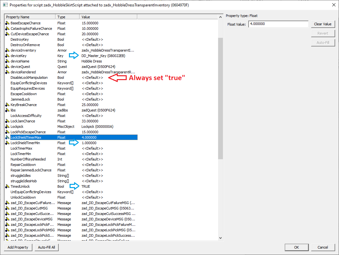
Task: Sort by the Value column header
Action: point(108,17)
